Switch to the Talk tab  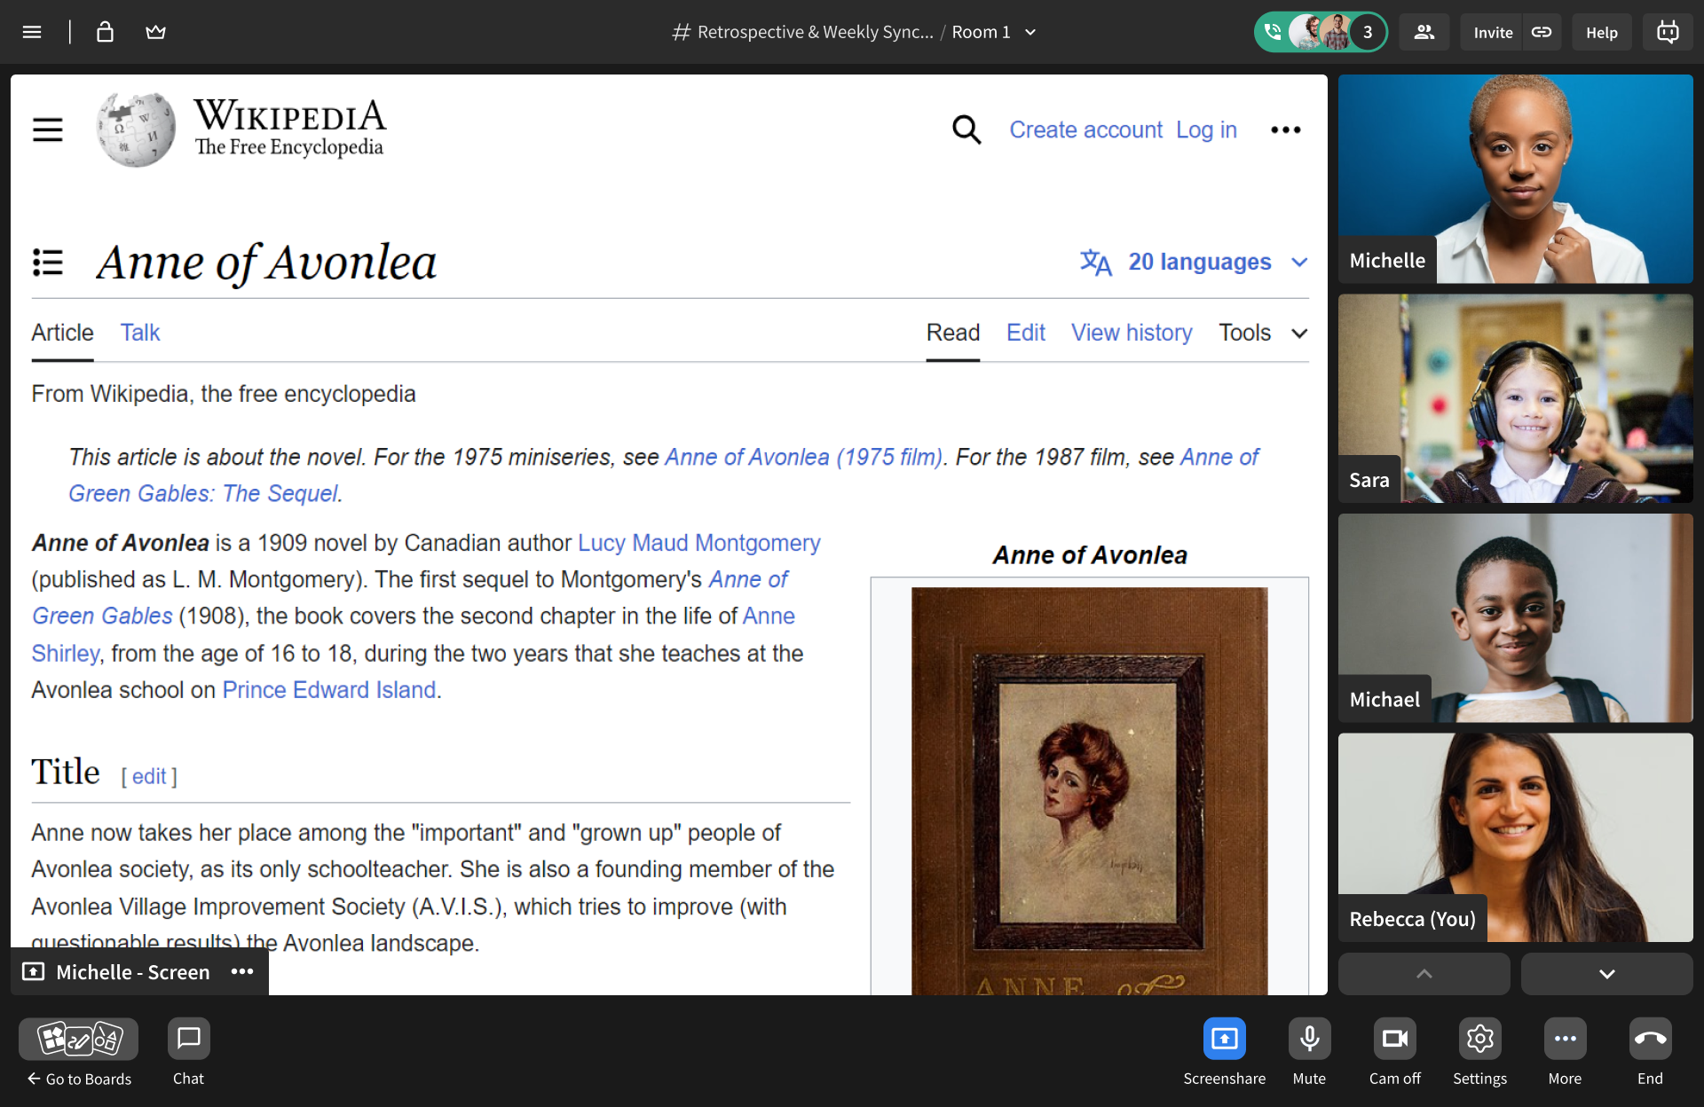tap(140, 333)
